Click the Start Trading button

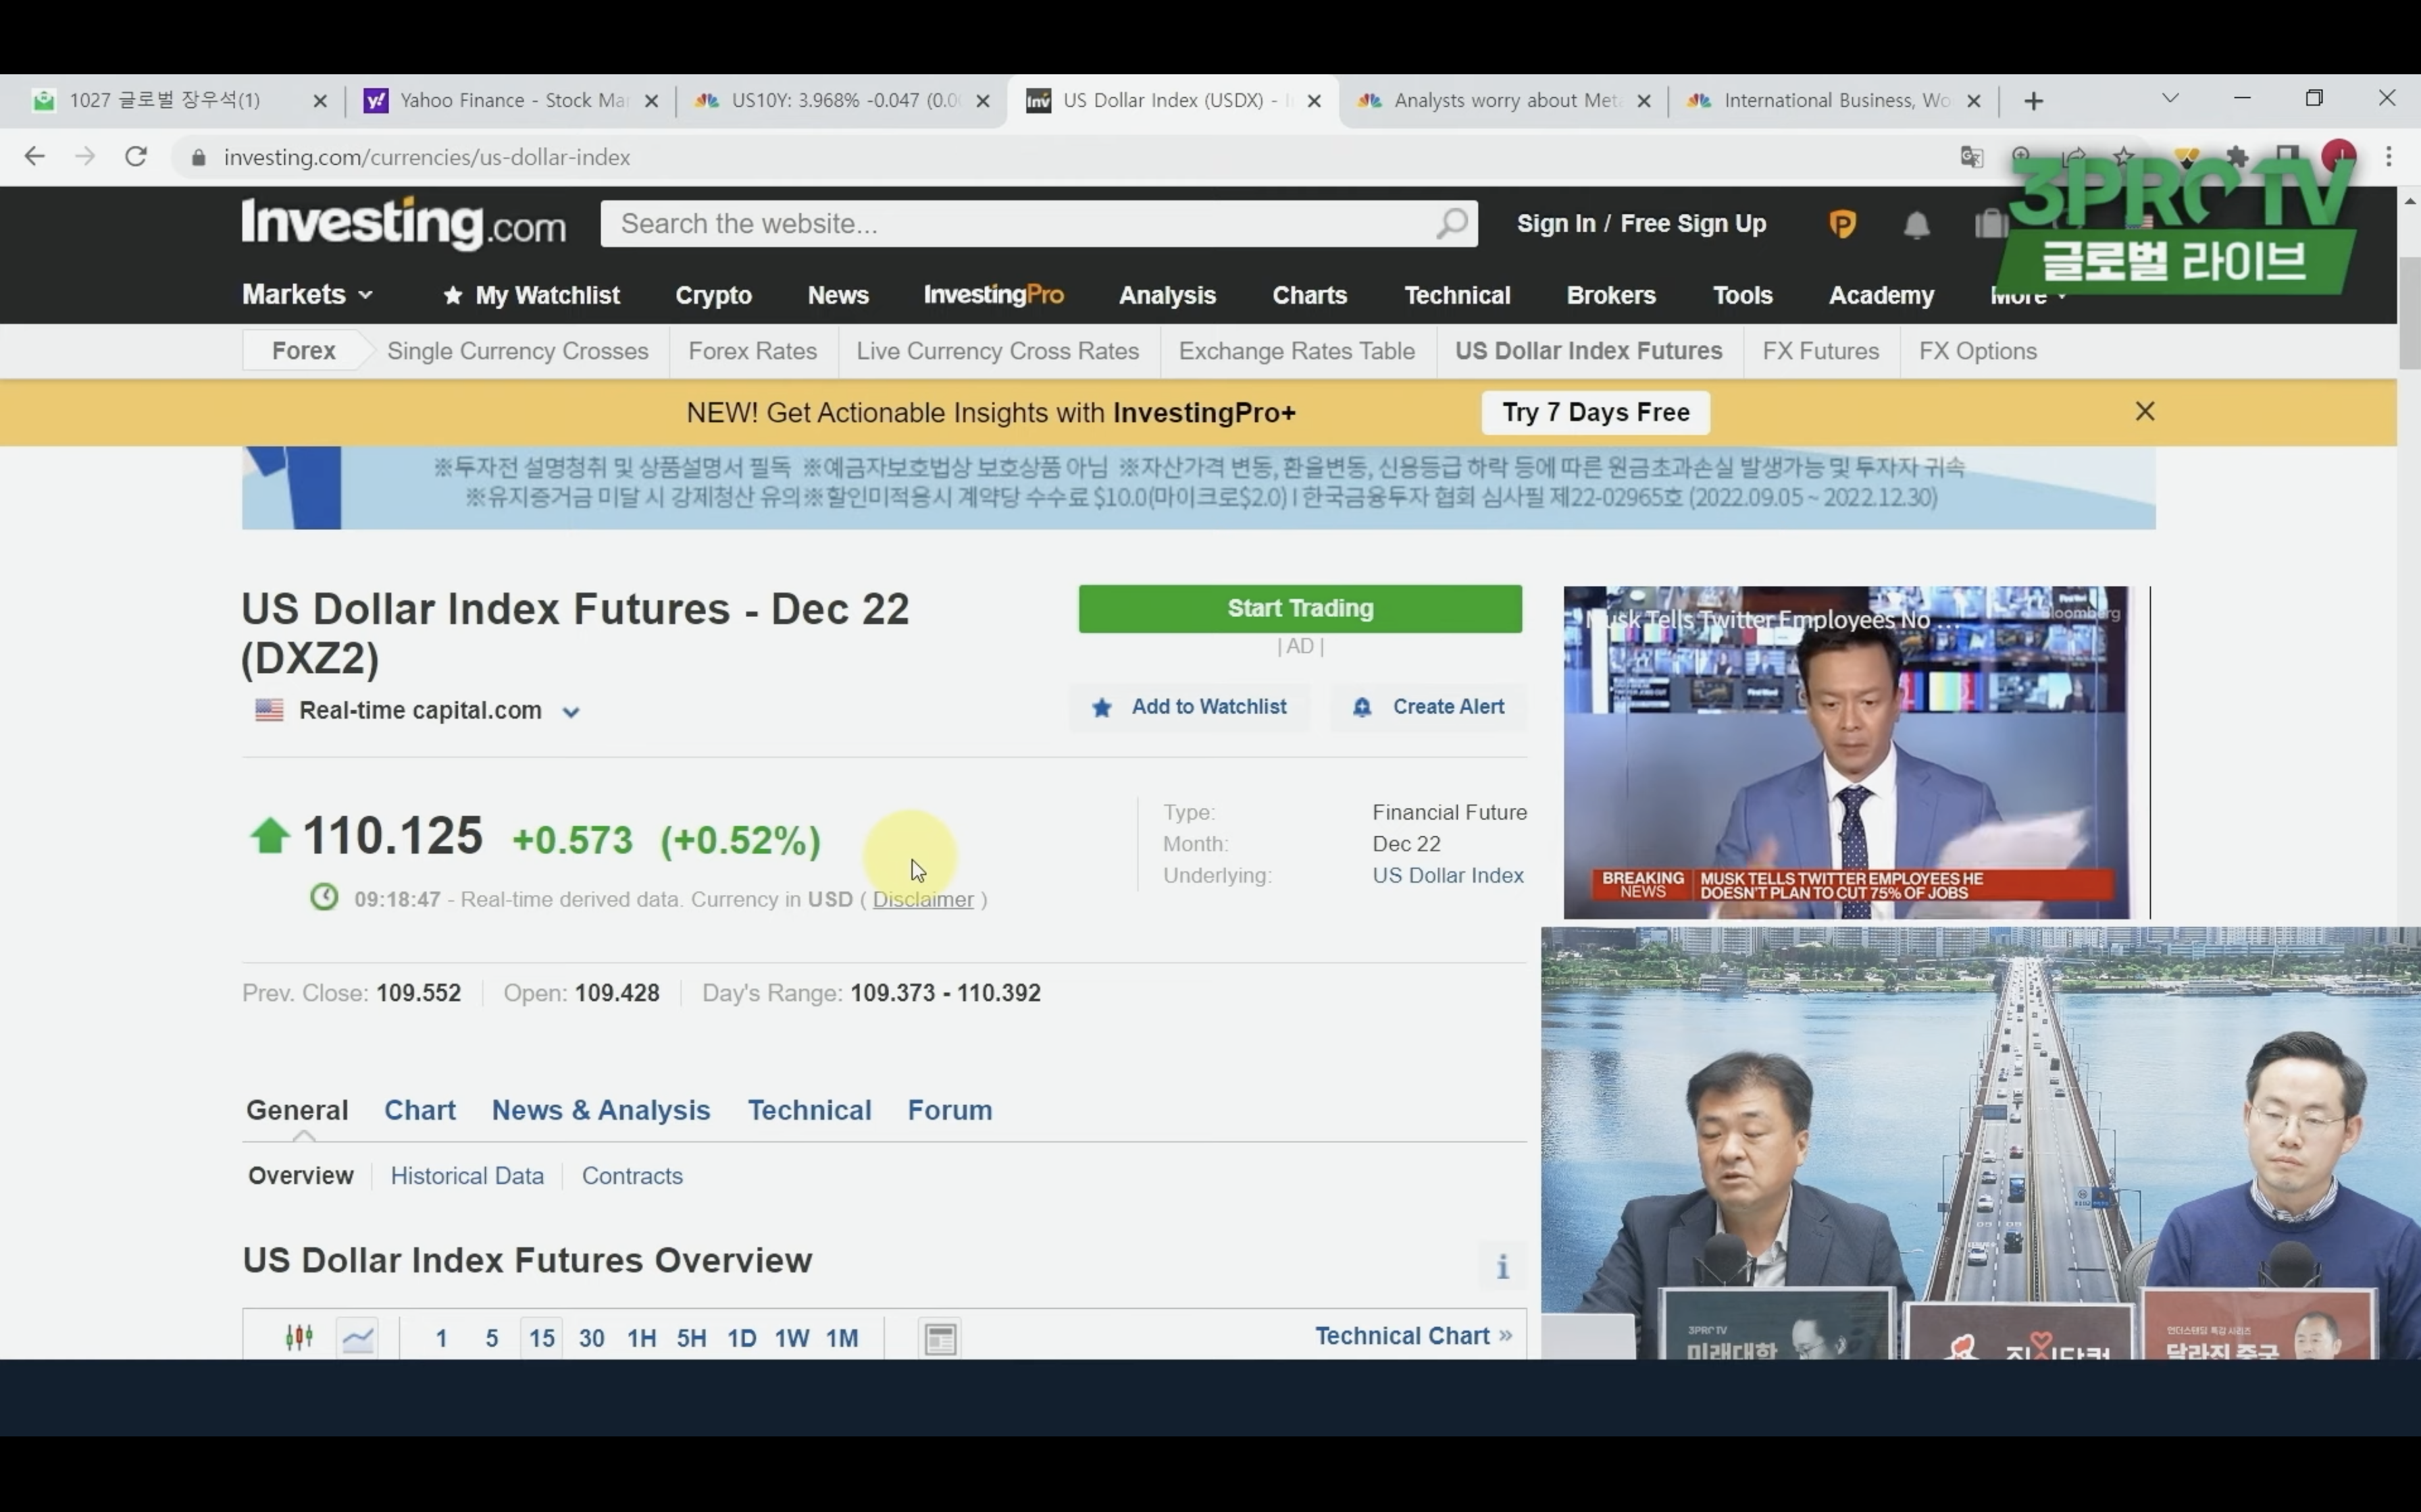click(1300, 608)
